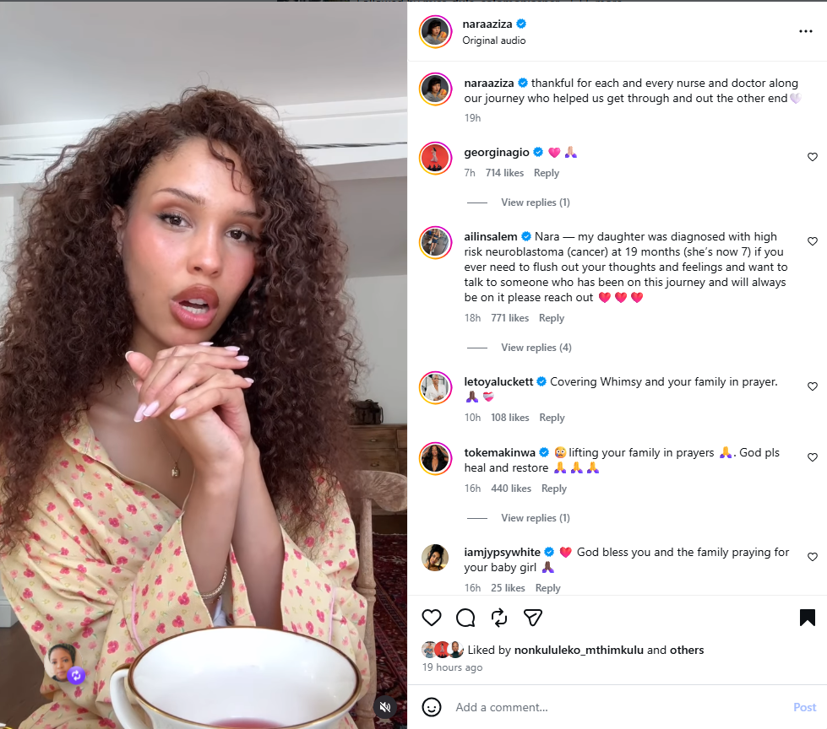Screen dimensions: 827x729
Task: Open nonkululeko_mthimkulu's profile link
Action: click(579, 650)
